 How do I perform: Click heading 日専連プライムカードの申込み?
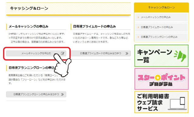pos(95,26)
